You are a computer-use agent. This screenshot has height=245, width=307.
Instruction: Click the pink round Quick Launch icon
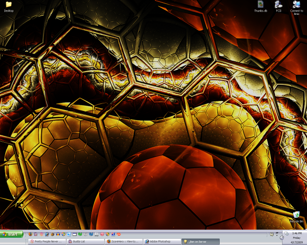click(102, 234)
